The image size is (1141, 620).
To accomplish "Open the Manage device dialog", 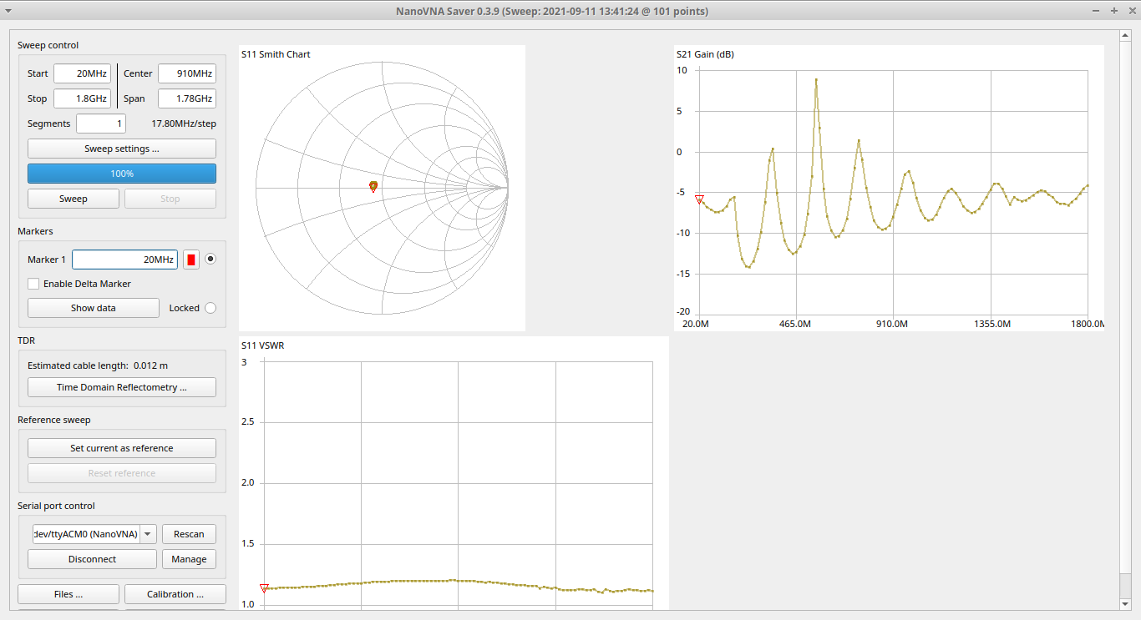I will tap(189, 559).
